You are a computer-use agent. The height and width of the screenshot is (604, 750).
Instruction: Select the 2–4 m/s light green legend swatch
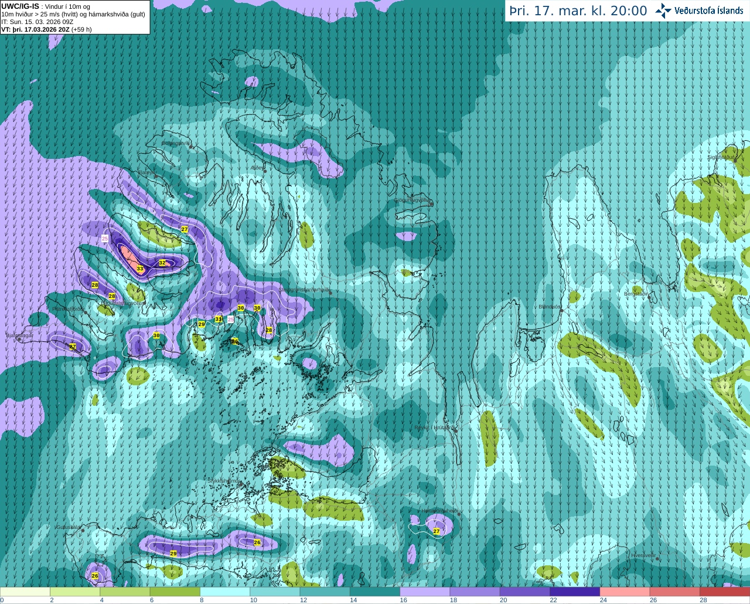(75, 592)
